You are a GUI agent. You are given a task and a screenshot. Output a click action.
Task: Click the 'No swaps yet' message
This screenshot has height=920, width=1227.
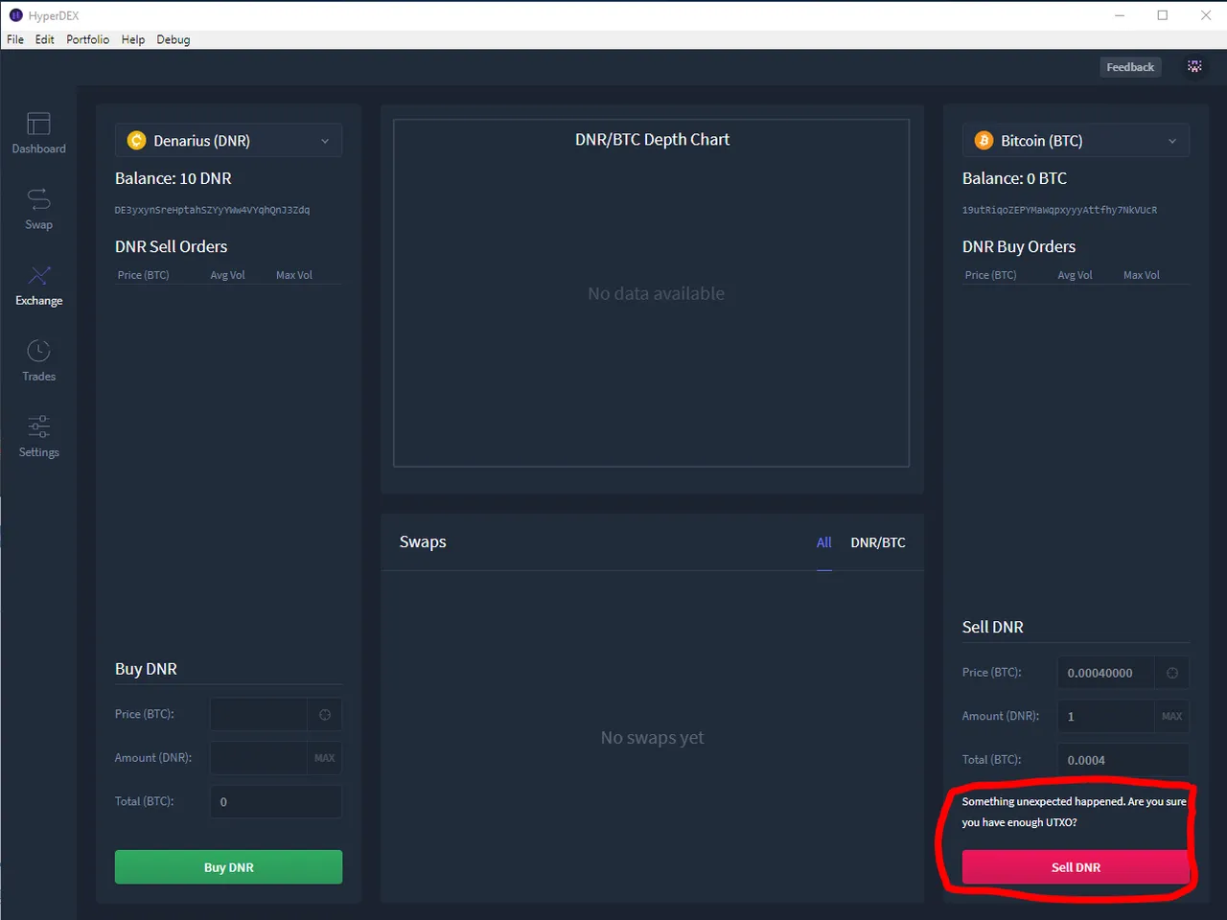click(x=652, y=738)
